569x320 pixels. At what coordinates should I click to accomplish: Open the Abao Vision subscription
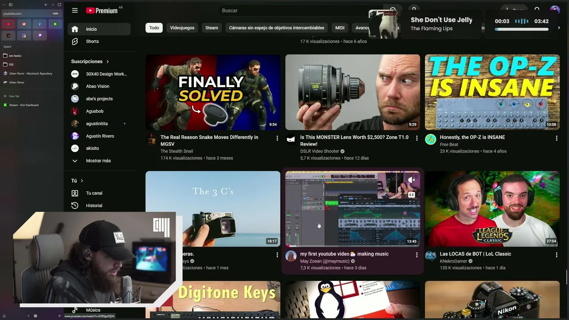point(99,86)
